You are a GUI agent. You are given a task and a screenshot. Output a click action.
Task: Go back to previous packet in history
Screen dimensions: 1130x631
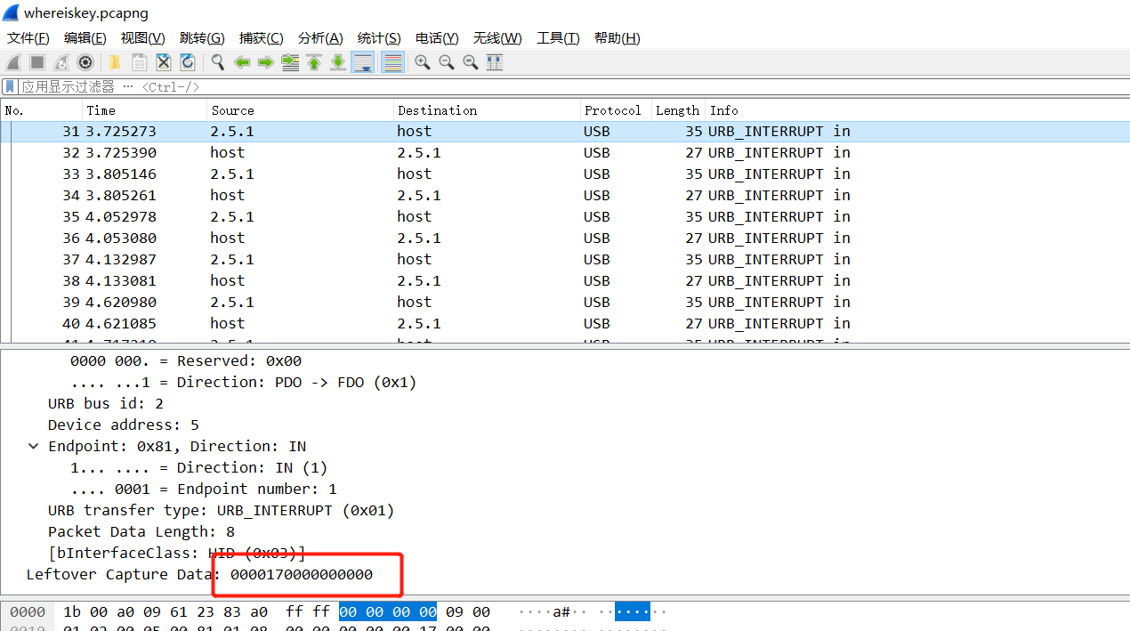coord(242,62)
